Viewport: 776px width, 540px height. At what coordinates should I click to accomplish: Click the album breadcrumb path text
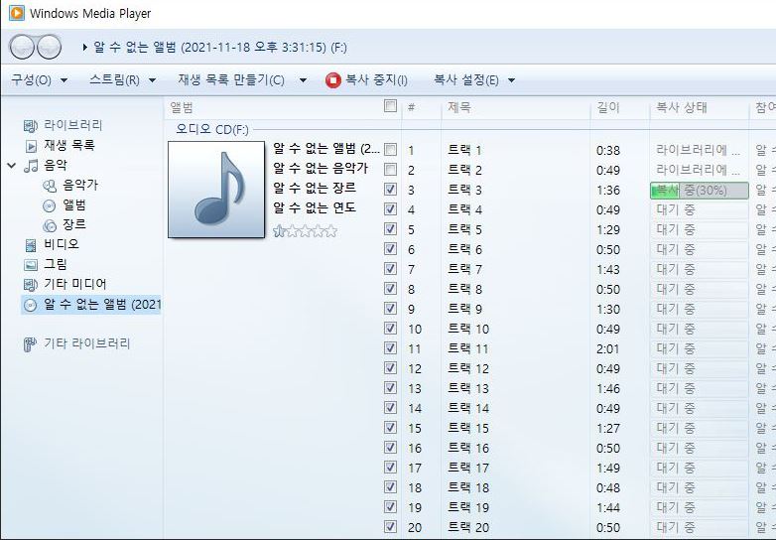point(220,48)
